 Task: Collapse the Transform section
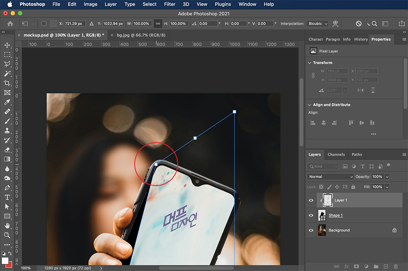[309, 63]
